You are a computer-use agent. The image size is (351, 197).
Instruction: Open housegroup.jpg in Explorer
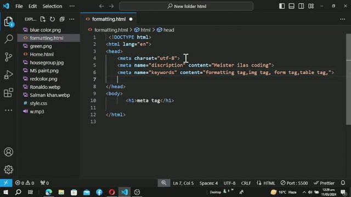click(x=49, y=62)
